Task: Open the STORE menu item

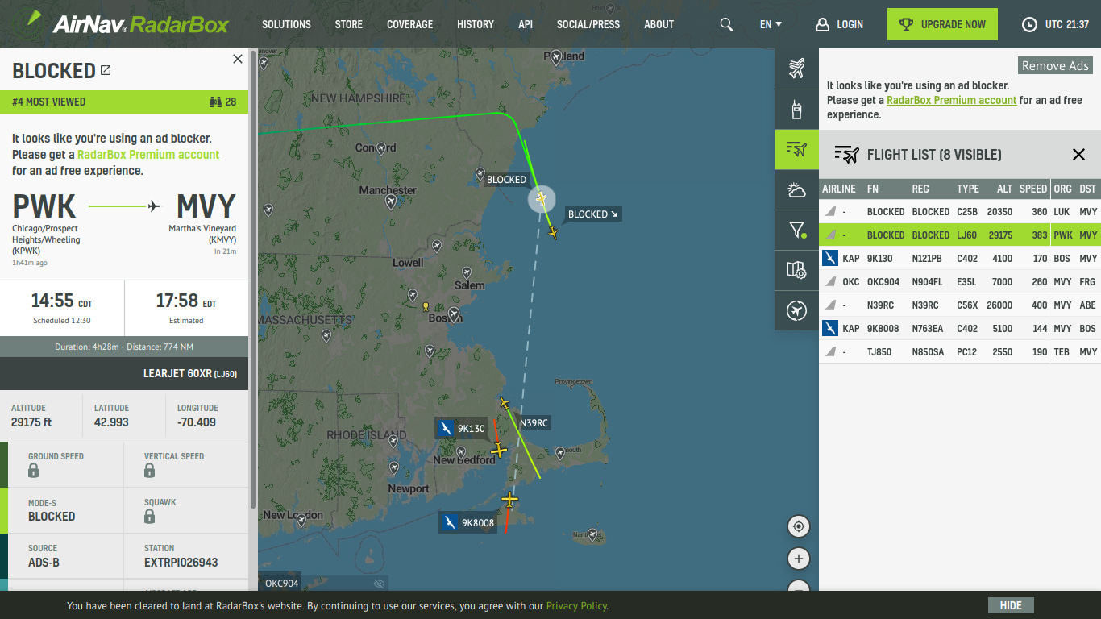Action: pyautogui.click(x=349, y=24)
